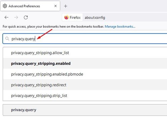Click the Firefox logo identity icon

[x=66, y=17]
